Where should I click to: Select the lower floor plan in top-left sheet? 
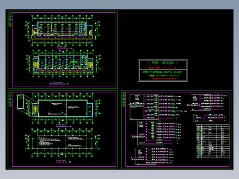[x=63, y=63]
